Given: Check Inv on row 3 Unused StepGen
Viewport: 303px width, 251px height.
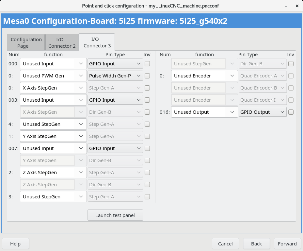Looking at the screenshot, I should click(x=147, y=197).
